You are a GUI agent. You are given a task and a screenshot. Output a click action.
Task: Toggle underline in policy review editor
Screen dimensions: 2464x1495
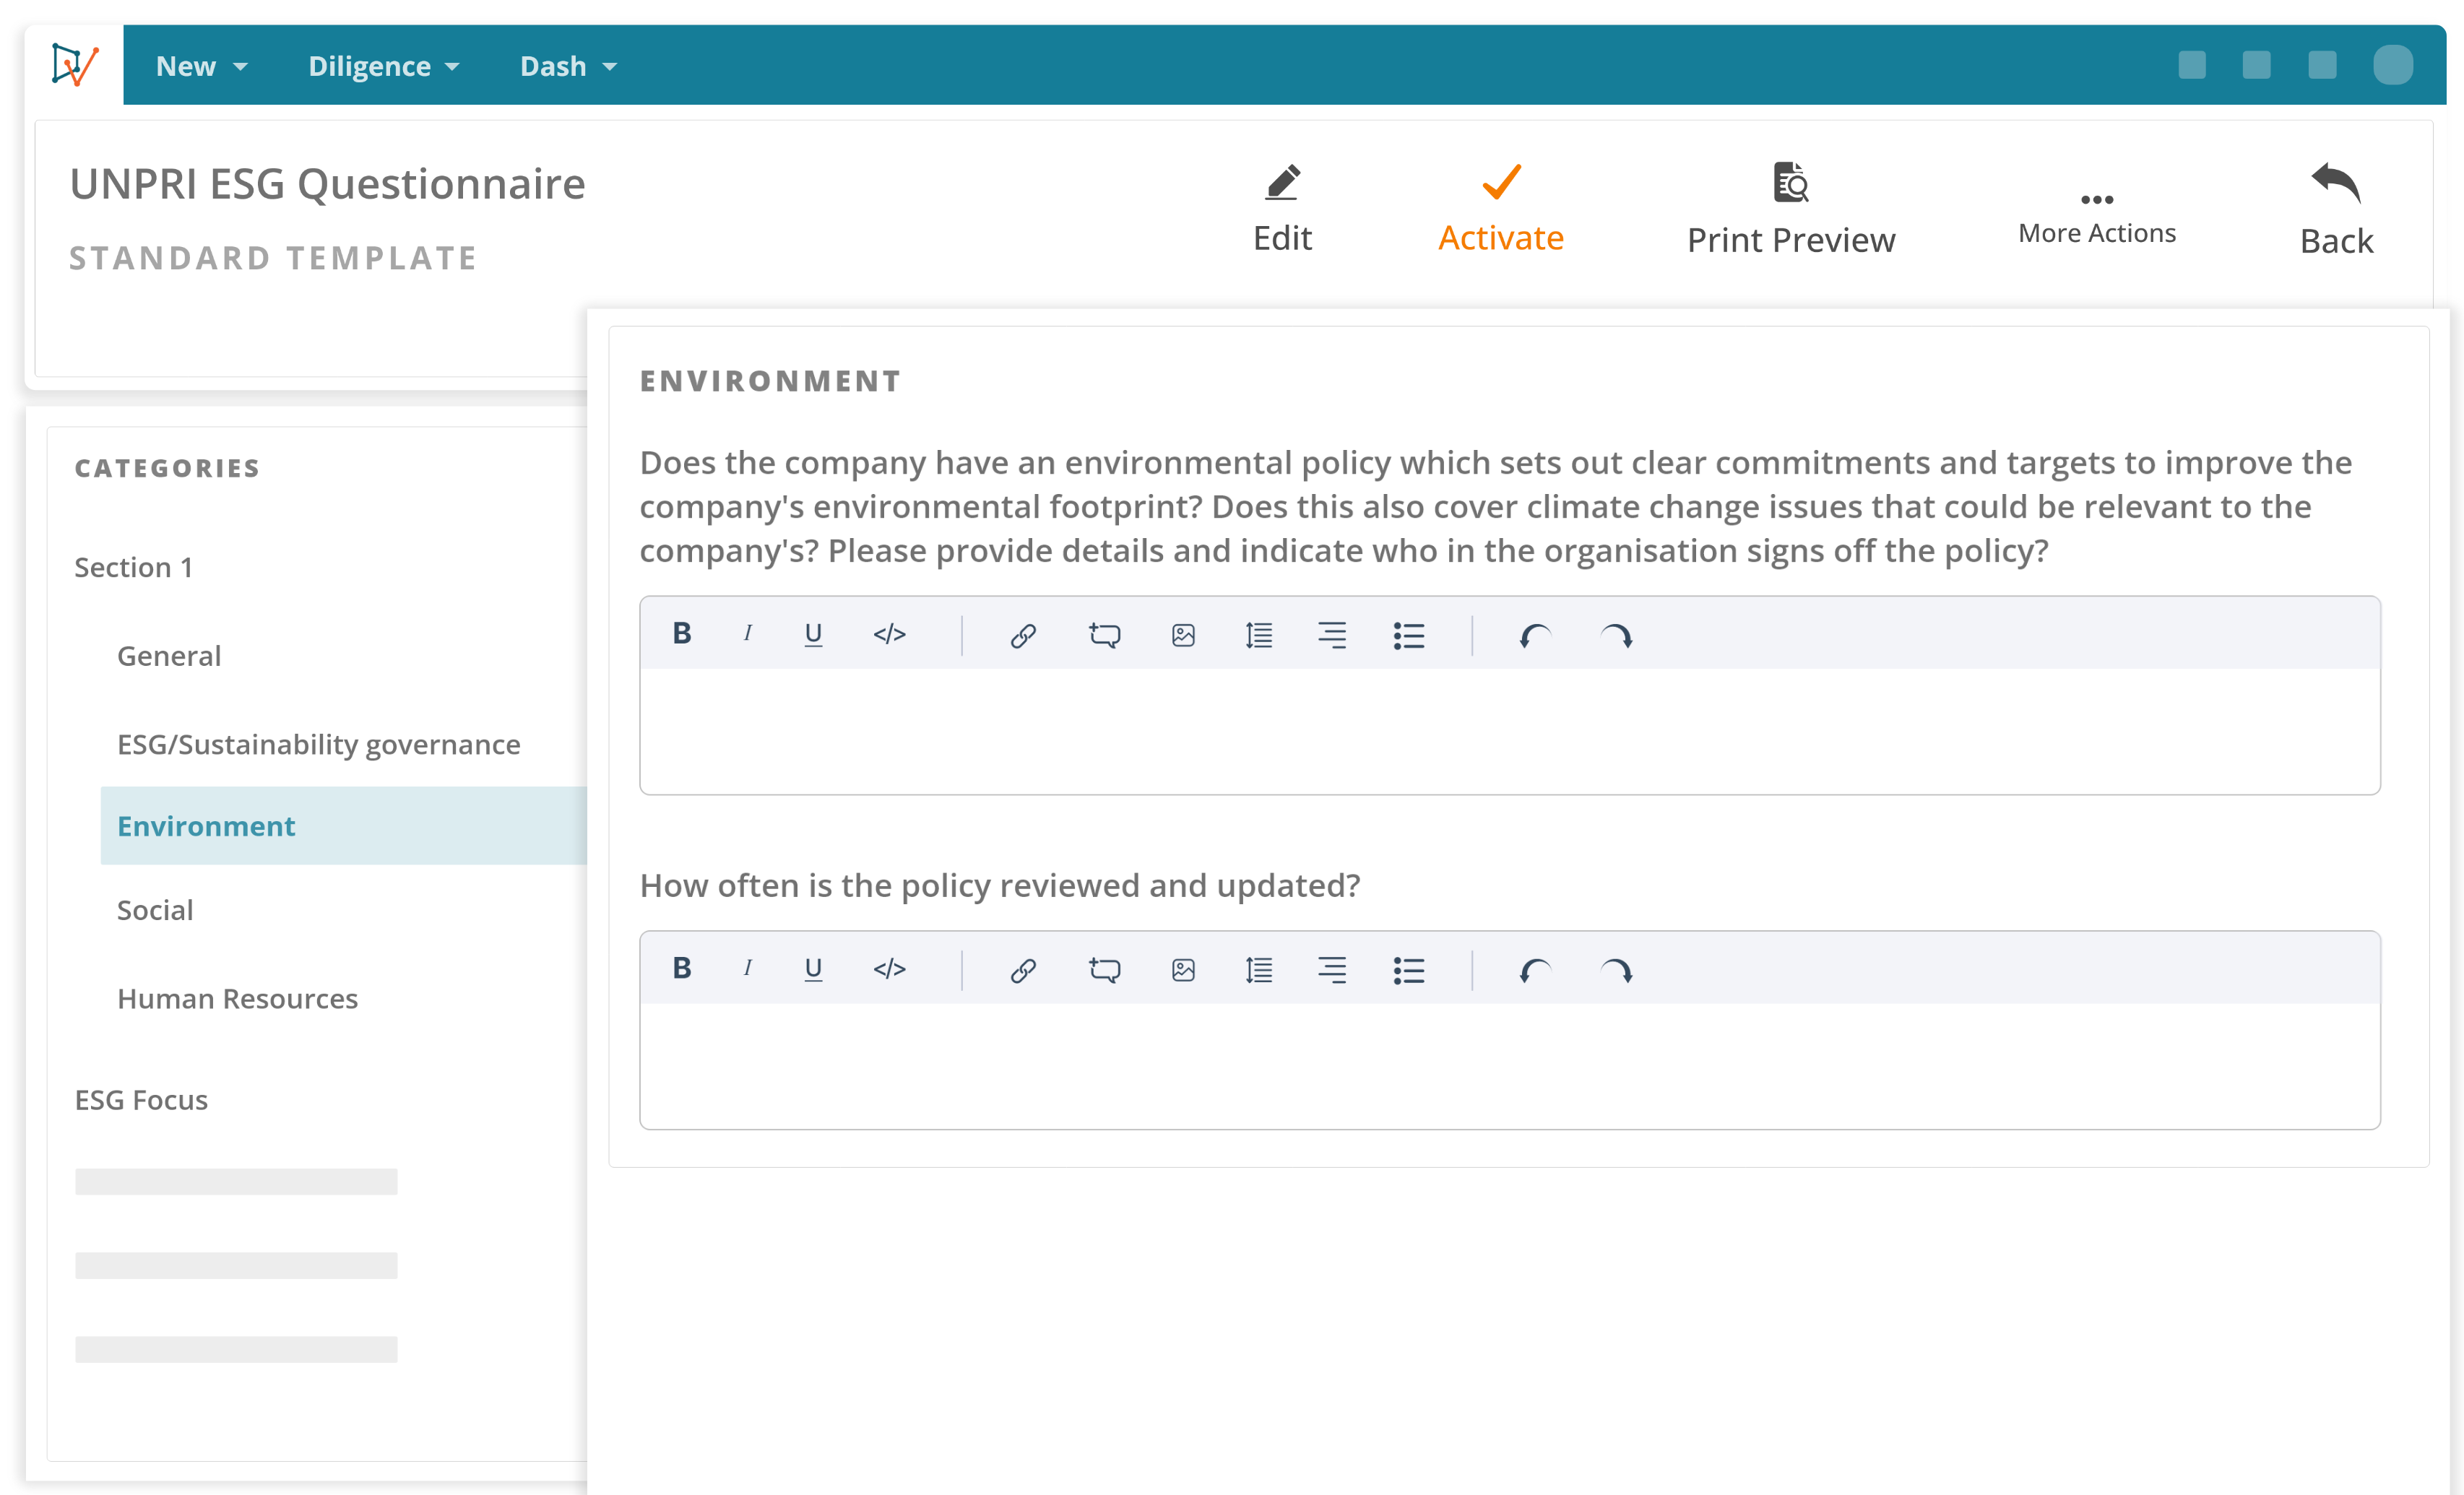[813, 969]
